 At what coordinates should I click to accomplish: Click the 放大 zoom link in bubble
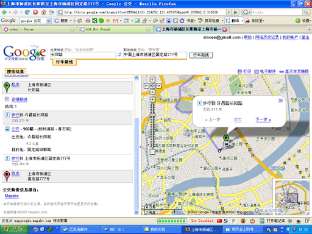click(x=238, y=119)
